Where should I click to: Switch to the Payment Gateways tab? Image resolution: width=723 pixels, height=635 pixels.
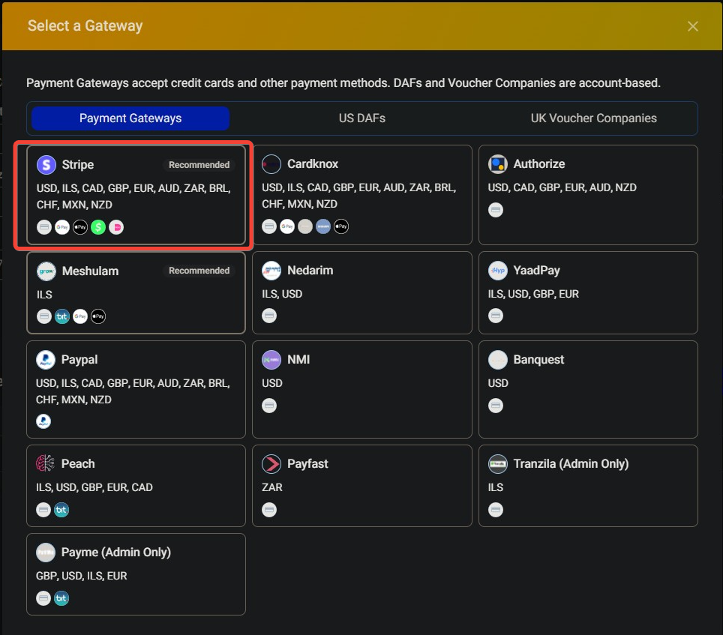click(x=130, y=118)
